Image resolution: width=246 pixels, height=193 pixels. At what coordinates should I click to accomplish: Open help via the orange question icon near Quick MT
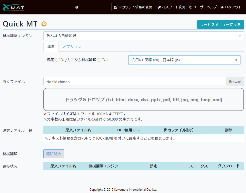[x=44, y=24]
